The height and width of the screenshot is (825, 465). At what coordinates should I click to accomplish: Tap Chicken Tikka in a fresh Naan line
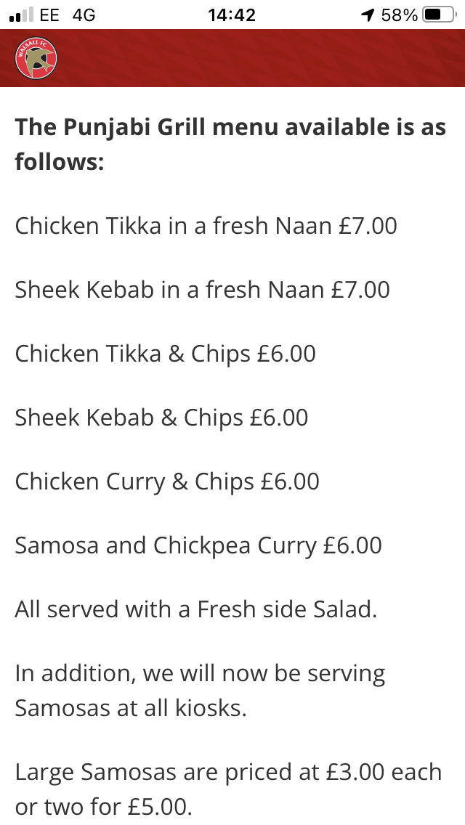pos(206,226)
